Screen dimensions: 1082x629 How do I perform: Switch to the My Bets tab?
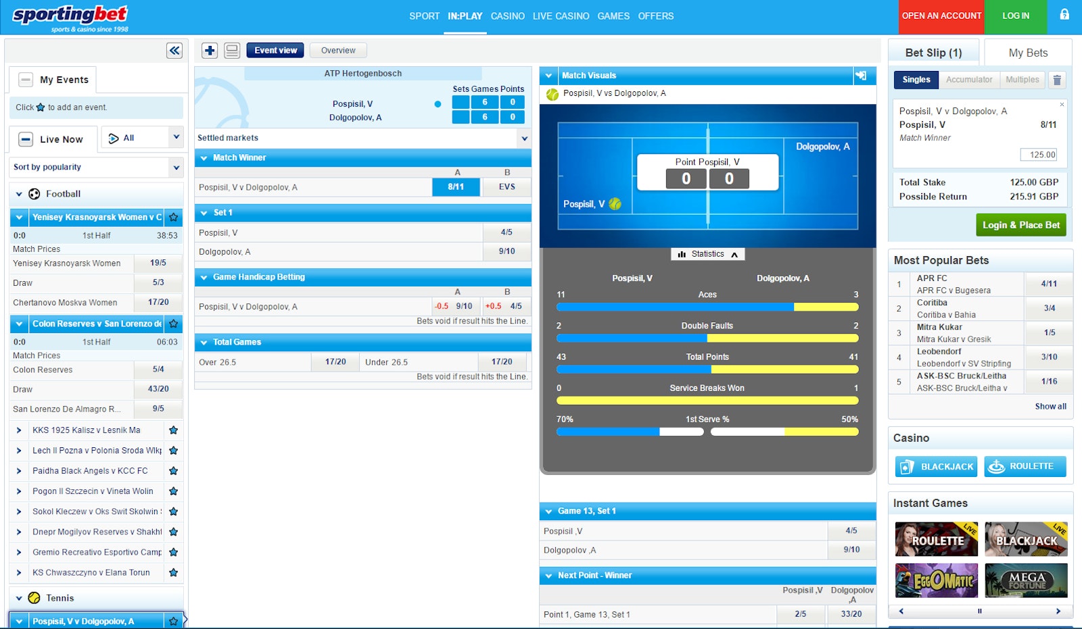coord(1028,53)
